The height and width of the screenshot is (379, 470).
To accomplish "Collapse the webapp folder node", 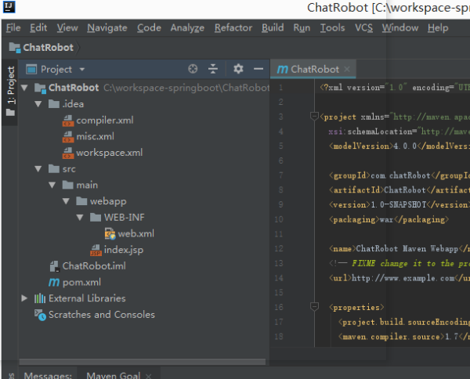I will [66, 201].
